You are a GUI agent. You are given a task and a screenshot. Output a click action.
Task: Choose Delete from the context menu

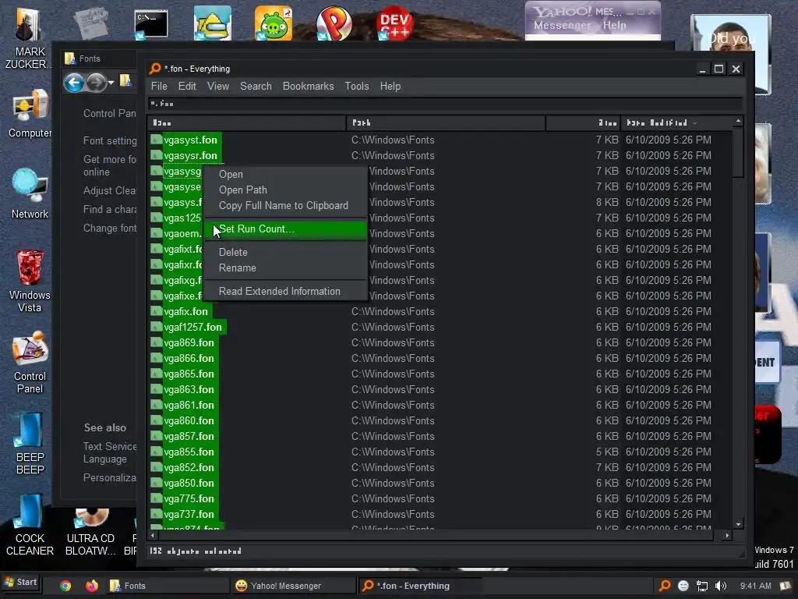(285, 252)
